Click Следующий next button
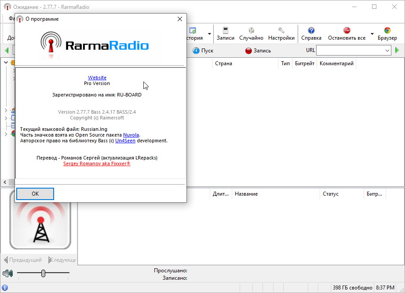The height and width of the screenshot is (293, 405). pos(62,260)
